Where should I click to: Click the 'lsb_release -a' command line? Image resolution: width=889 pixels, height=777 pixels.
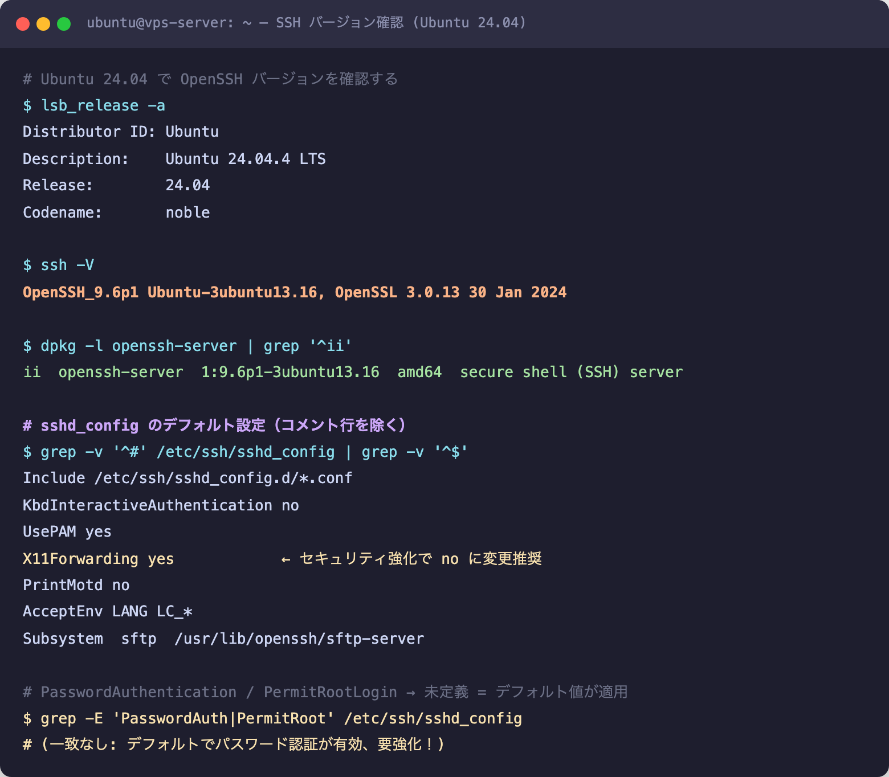click(x=94, y=106)
